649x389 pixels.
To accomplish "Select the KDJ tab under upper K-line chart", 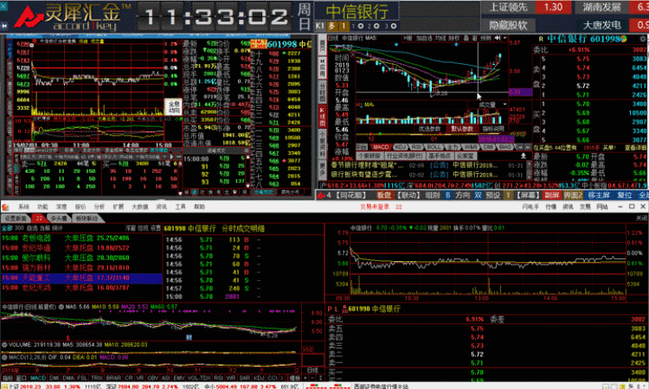I will [x=401, y=147].
